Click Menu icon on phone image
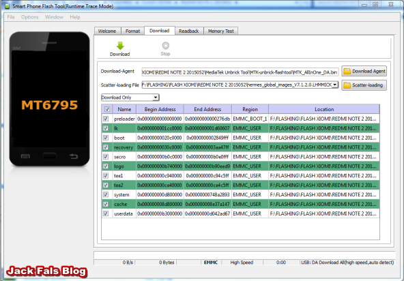The image size is (404, 281). click(25, 156)
